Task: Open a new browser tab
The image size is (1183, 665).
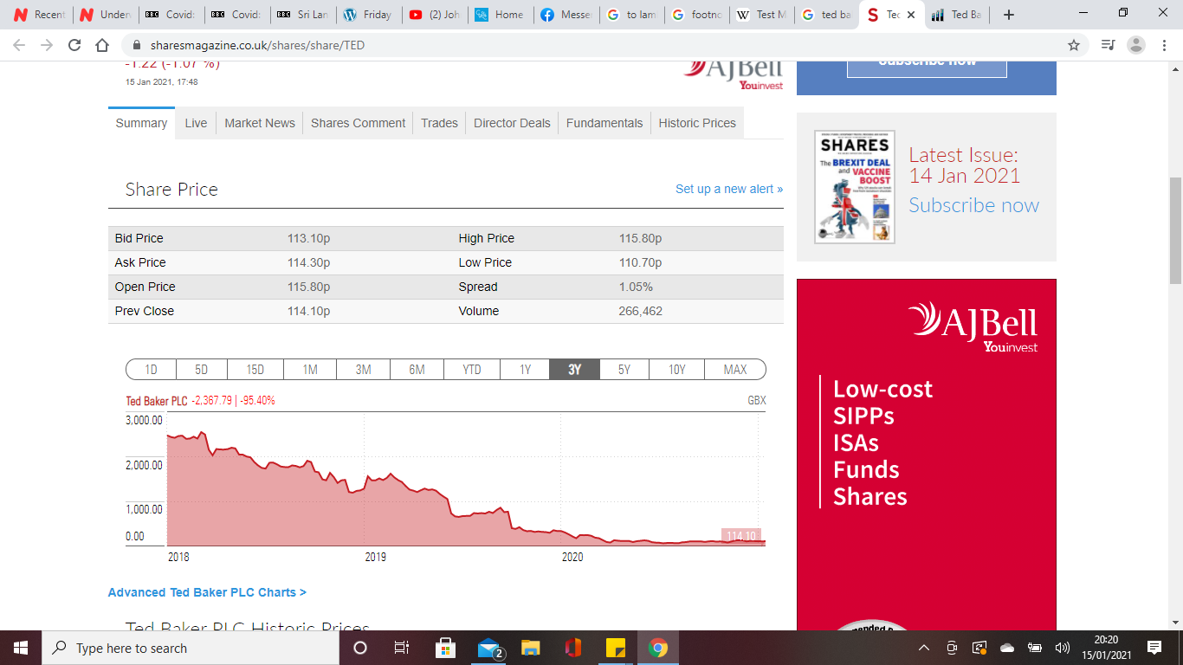Action: (1008, 15)
